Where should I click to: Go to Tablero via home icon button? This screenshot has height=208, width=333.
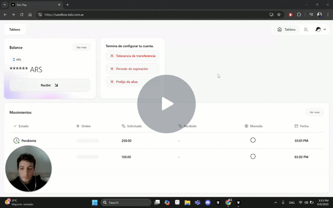click(286, 29)
